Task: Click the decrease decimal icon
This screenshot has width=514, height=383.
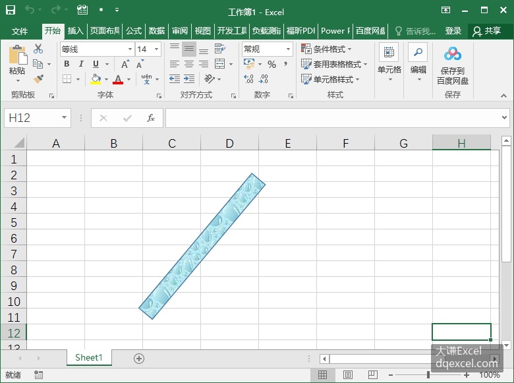Action: [x=264, y=79]
